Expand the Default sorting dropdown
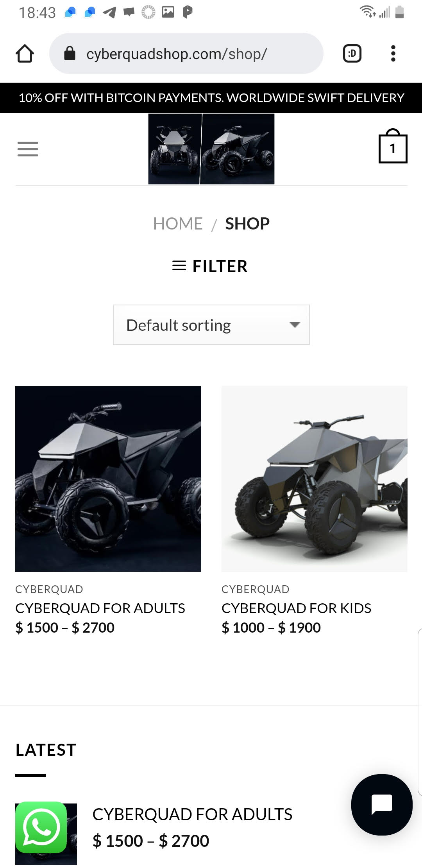This screenshot has width=422, height=868. 211,325
